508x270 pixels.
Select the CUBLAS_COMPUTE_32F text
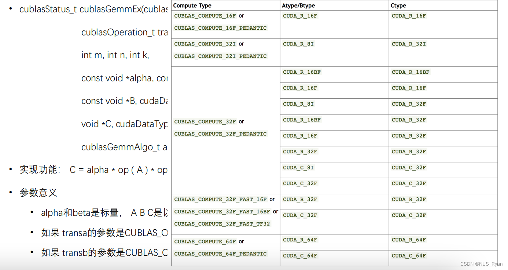[205, 122]
